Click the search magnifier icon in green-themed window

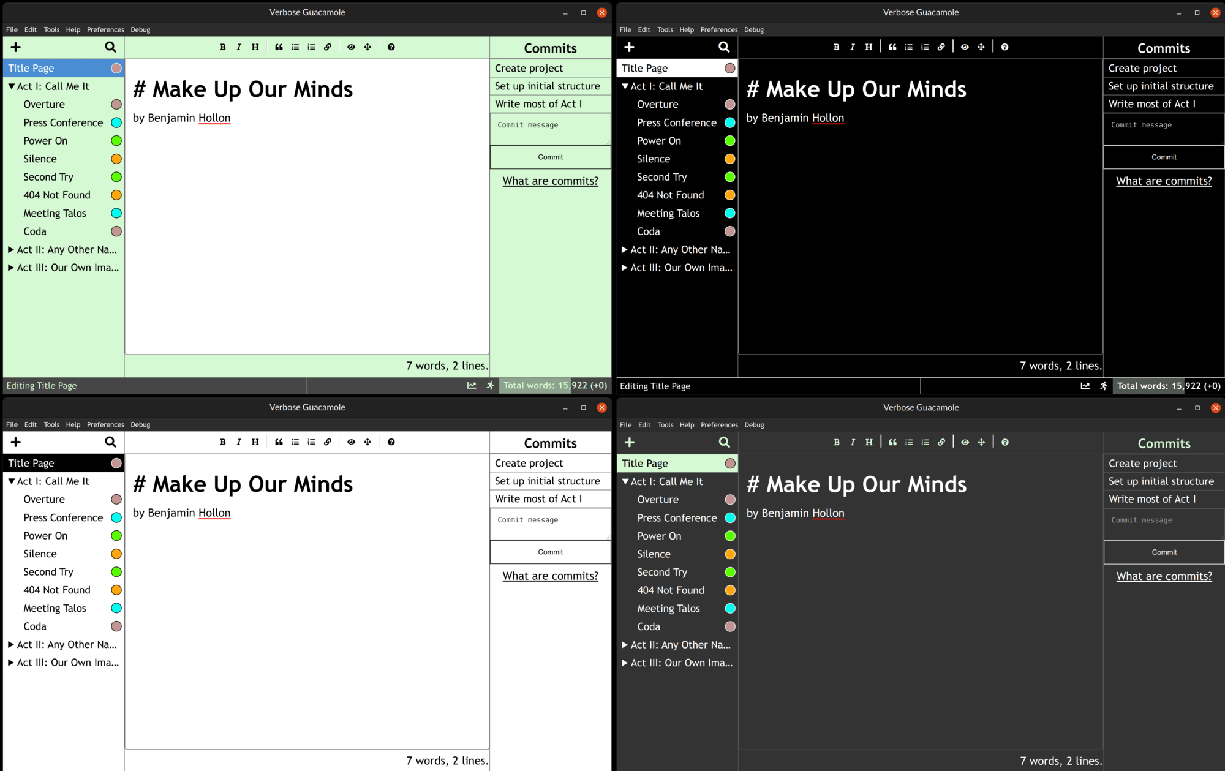coord(110,47)
